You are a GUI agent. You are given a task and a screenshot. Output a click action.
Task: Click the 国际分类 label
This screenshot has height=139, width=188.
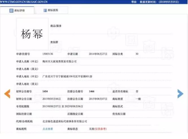[118, 54]
